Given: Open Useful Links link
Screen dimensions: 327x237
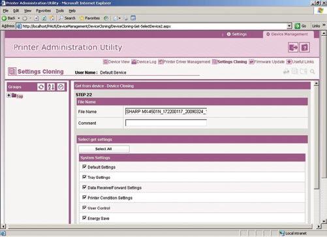Looking at the screenshot, I should [300, 62].
